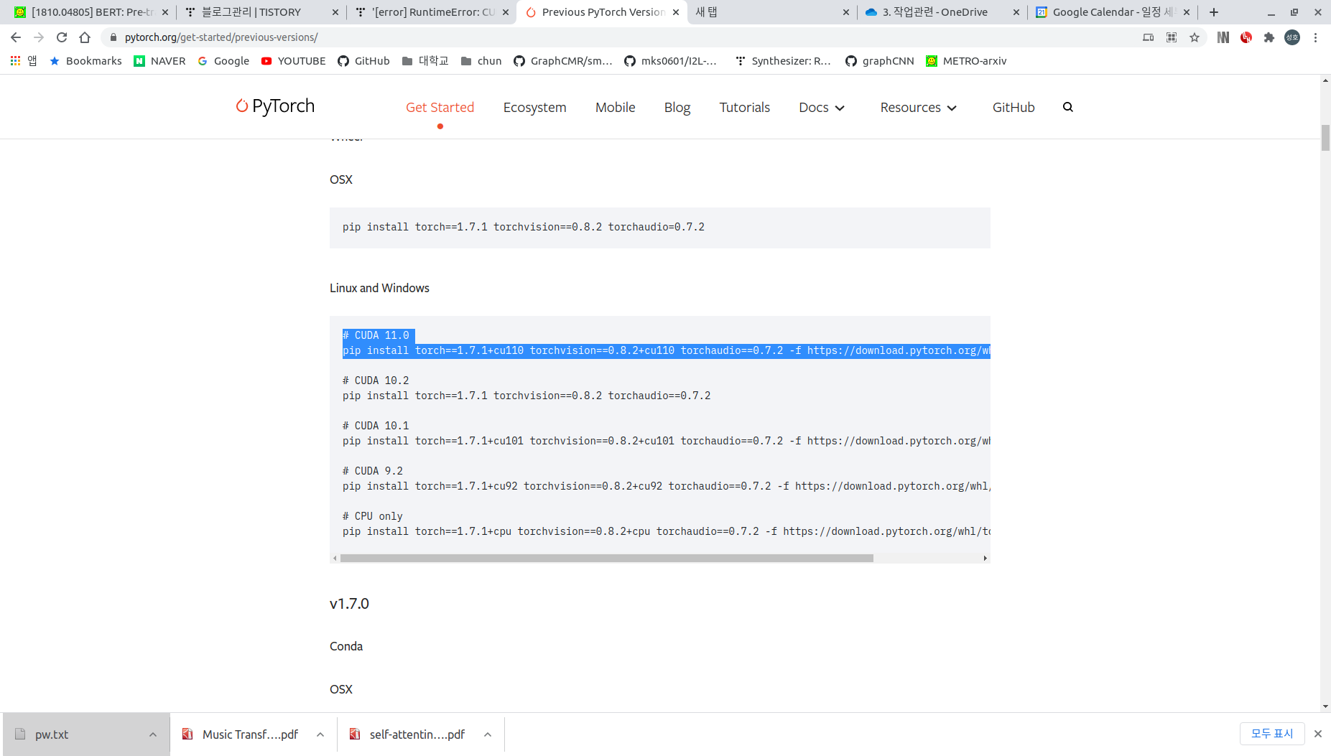Screen dimensions: 1331x756
Task: Expand the Resources dropdown menu
Action: pyautogui.click(x=918, y=107)
